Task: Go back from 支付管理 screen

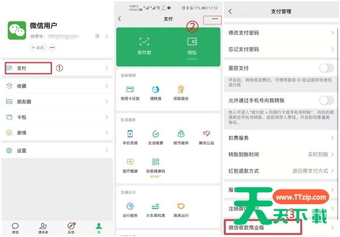Action: pos(230,11)
